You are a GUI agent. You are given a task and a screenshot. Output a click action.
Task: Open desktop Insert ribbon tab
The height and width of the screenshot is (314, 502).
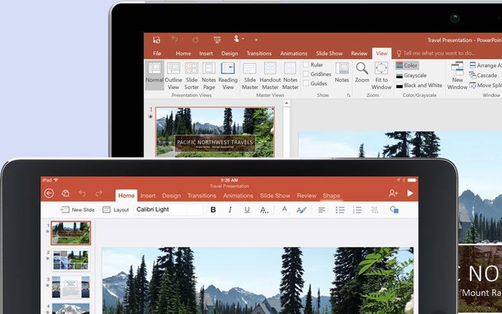(206, 53)
